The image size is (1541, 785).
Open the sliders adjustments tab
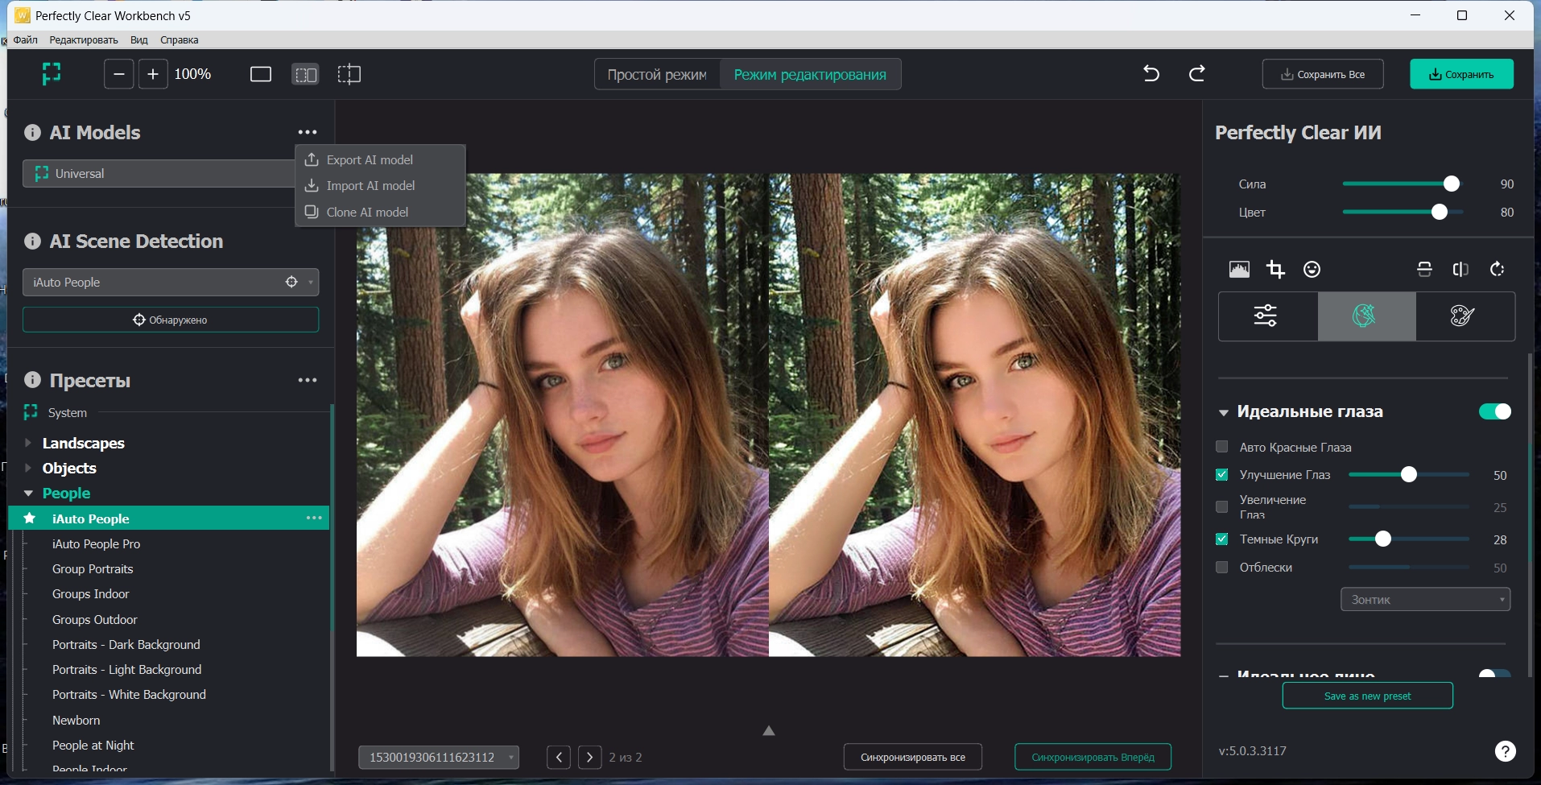click(x=1267, y=316)
